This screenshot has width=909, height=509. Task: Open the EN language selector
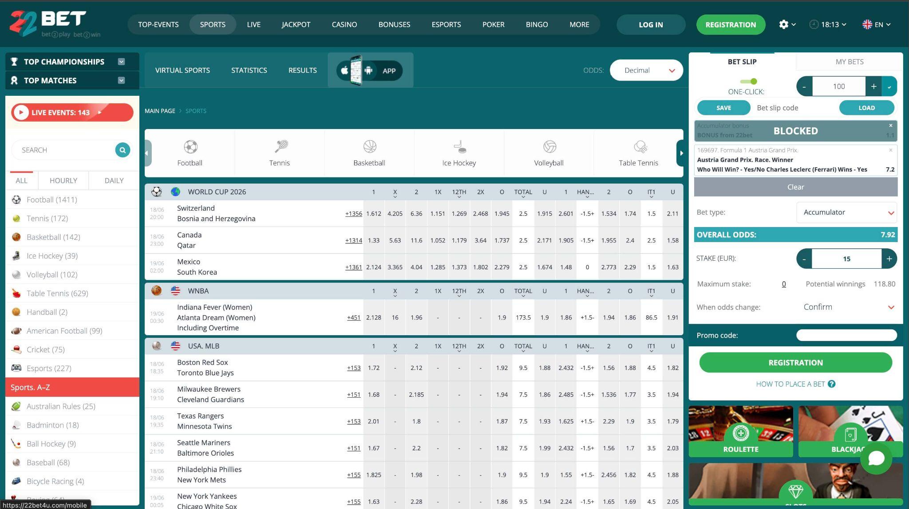(x=876, y=24)
